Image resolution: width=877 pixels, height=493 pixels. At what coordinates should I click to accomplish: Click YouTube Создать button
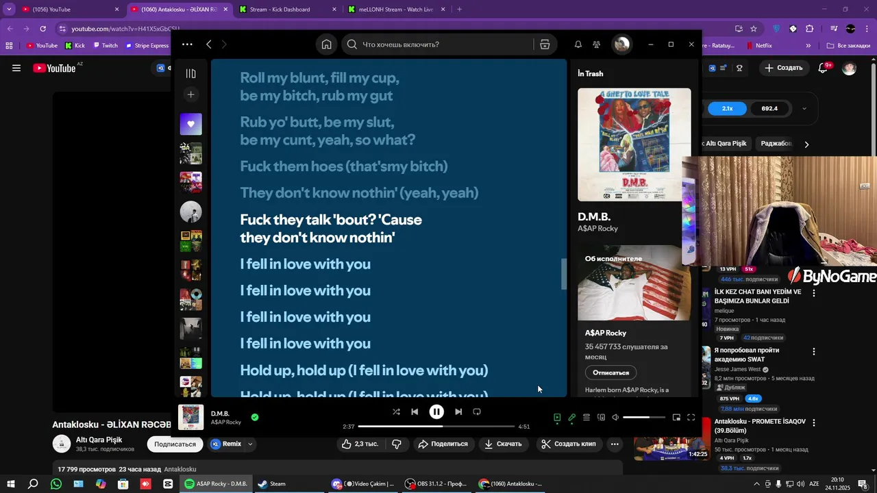pos(783,68)
